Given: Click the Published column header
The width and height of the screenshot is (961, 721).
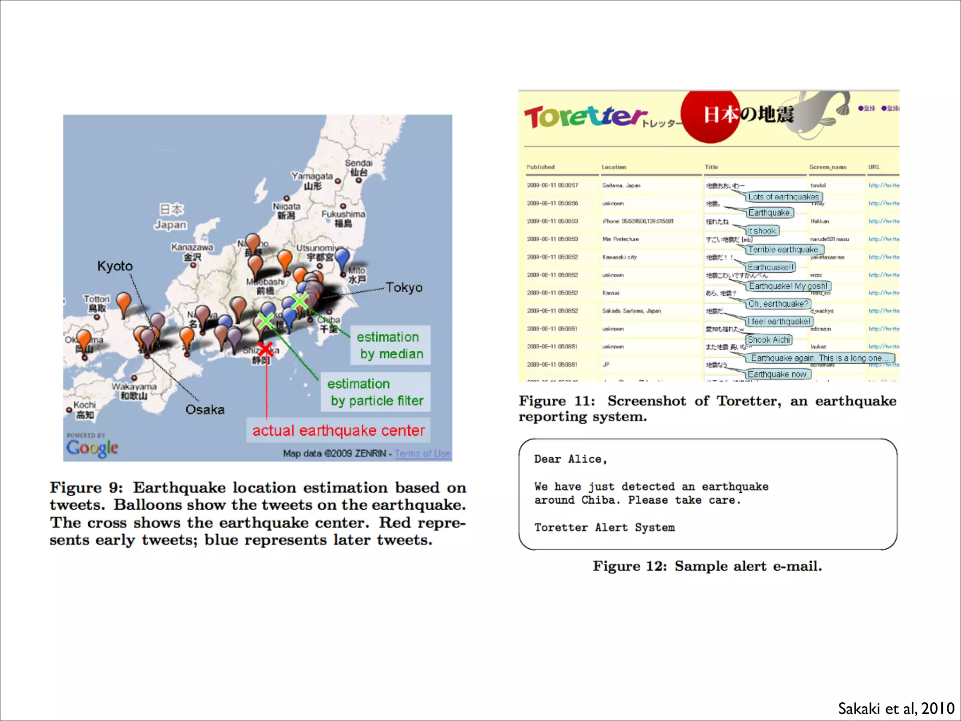Looking at the screenshot, I should [x=541, y=167].
